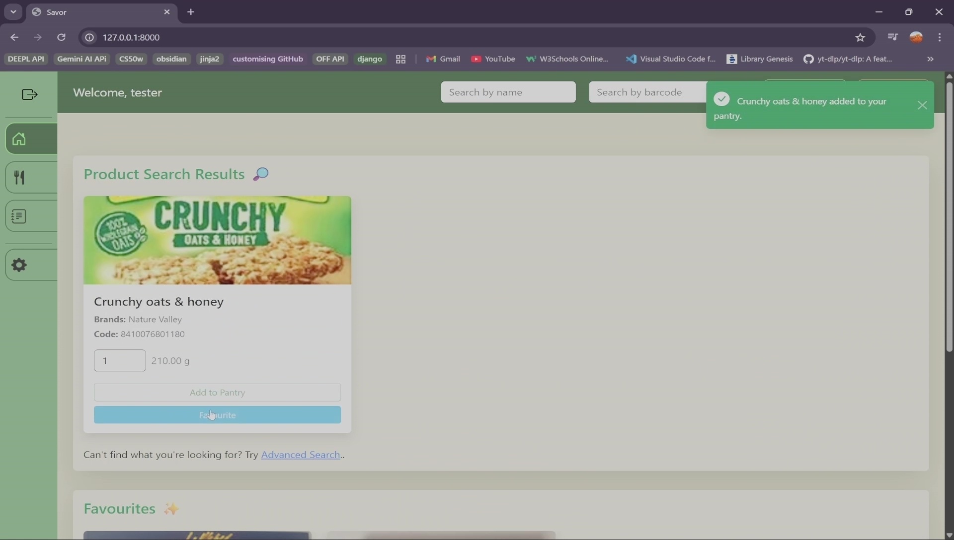The image size is (954, 540).
Task: Click the product code 8410076801180
Action: coord(153,334)
